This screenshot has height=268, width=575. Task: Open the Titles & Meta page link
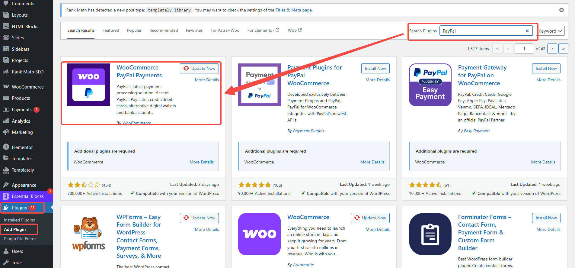[x=294, y=10]
